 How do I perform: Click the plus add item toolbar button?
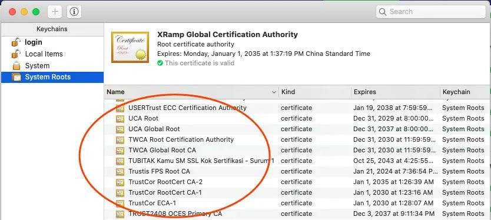[55, 12]
